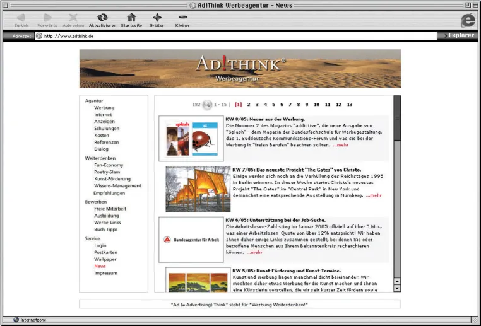The height and width of the screenshot is (326, 481).
Task: Open the sunset paintings thumbnail for KW 5/05
Action: coord(198,280)
